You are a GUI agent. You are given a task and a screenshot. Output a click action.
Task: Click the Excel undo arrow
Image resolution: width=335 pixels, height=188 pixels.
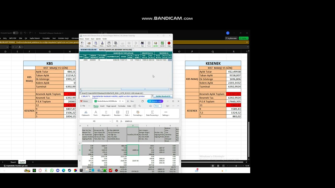coord(25,33)
